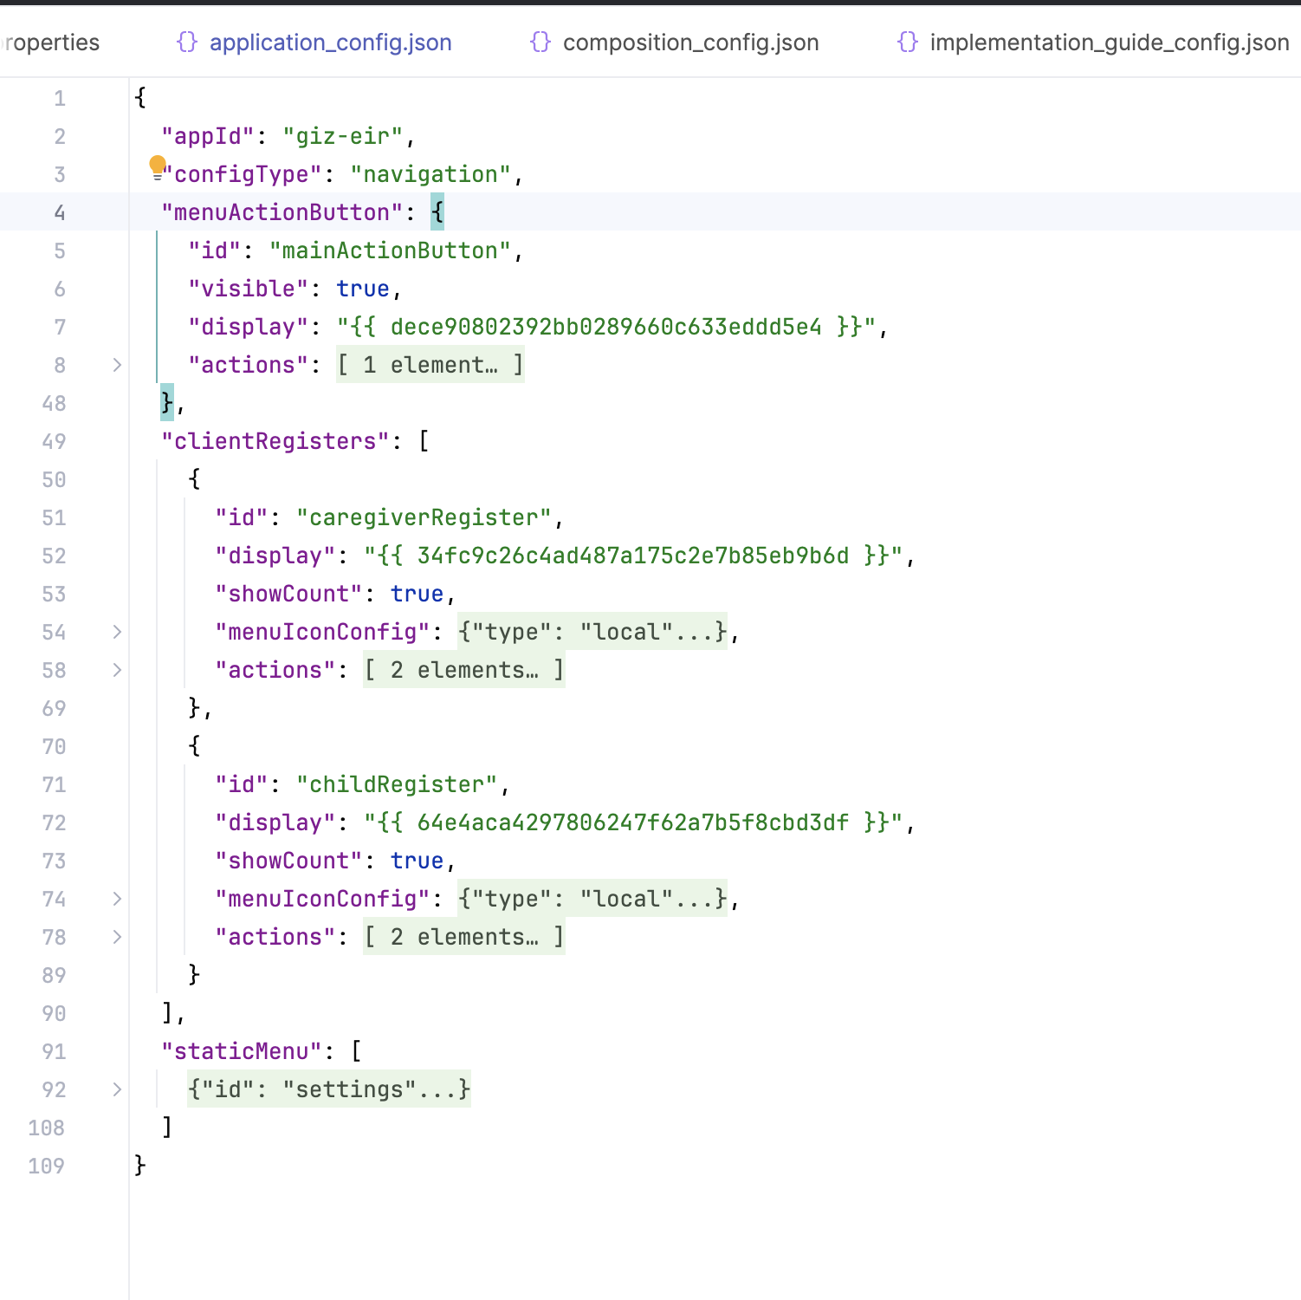
Task: Switch to application_config.json tab
Action: [x=314, y=42]
